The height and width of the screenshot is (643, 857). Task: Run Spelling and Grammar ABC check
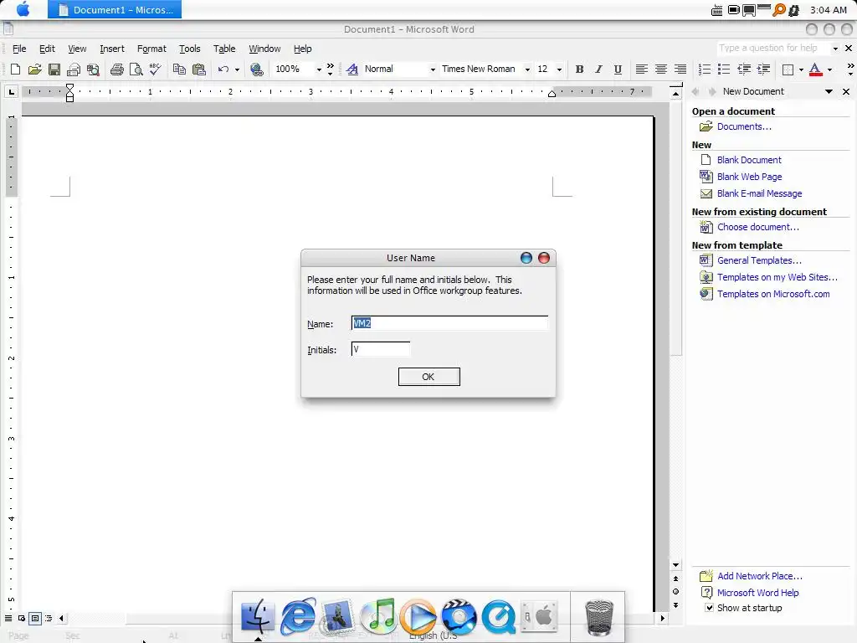click(x=155, y=69)
